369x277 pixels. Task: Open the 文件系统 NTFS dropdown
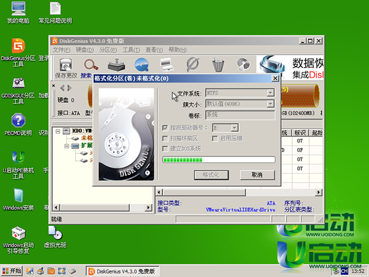[271, 93]
